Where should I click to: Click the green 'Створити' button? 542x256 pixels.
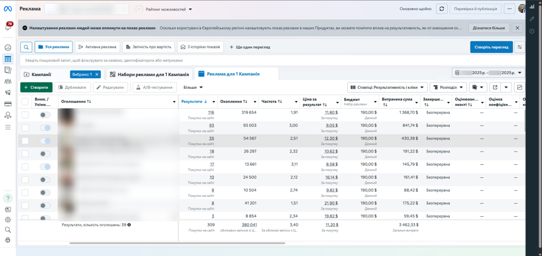click(36, 87)
